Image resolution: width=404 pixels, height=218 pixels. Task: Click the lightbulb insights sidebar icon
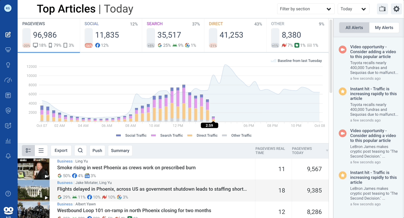8,65
